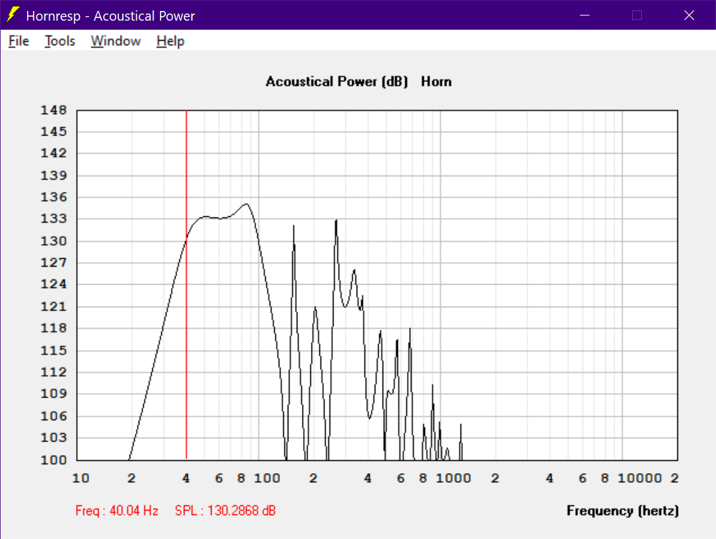
Task: Close the Acoustical Power window
Action: pos(689,15)
